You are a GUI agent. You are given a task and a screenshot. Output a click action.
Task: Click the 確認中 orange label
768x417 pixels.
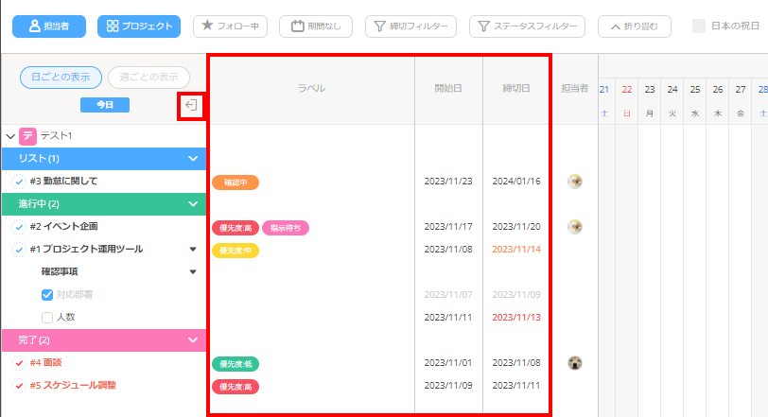(236, 182)
